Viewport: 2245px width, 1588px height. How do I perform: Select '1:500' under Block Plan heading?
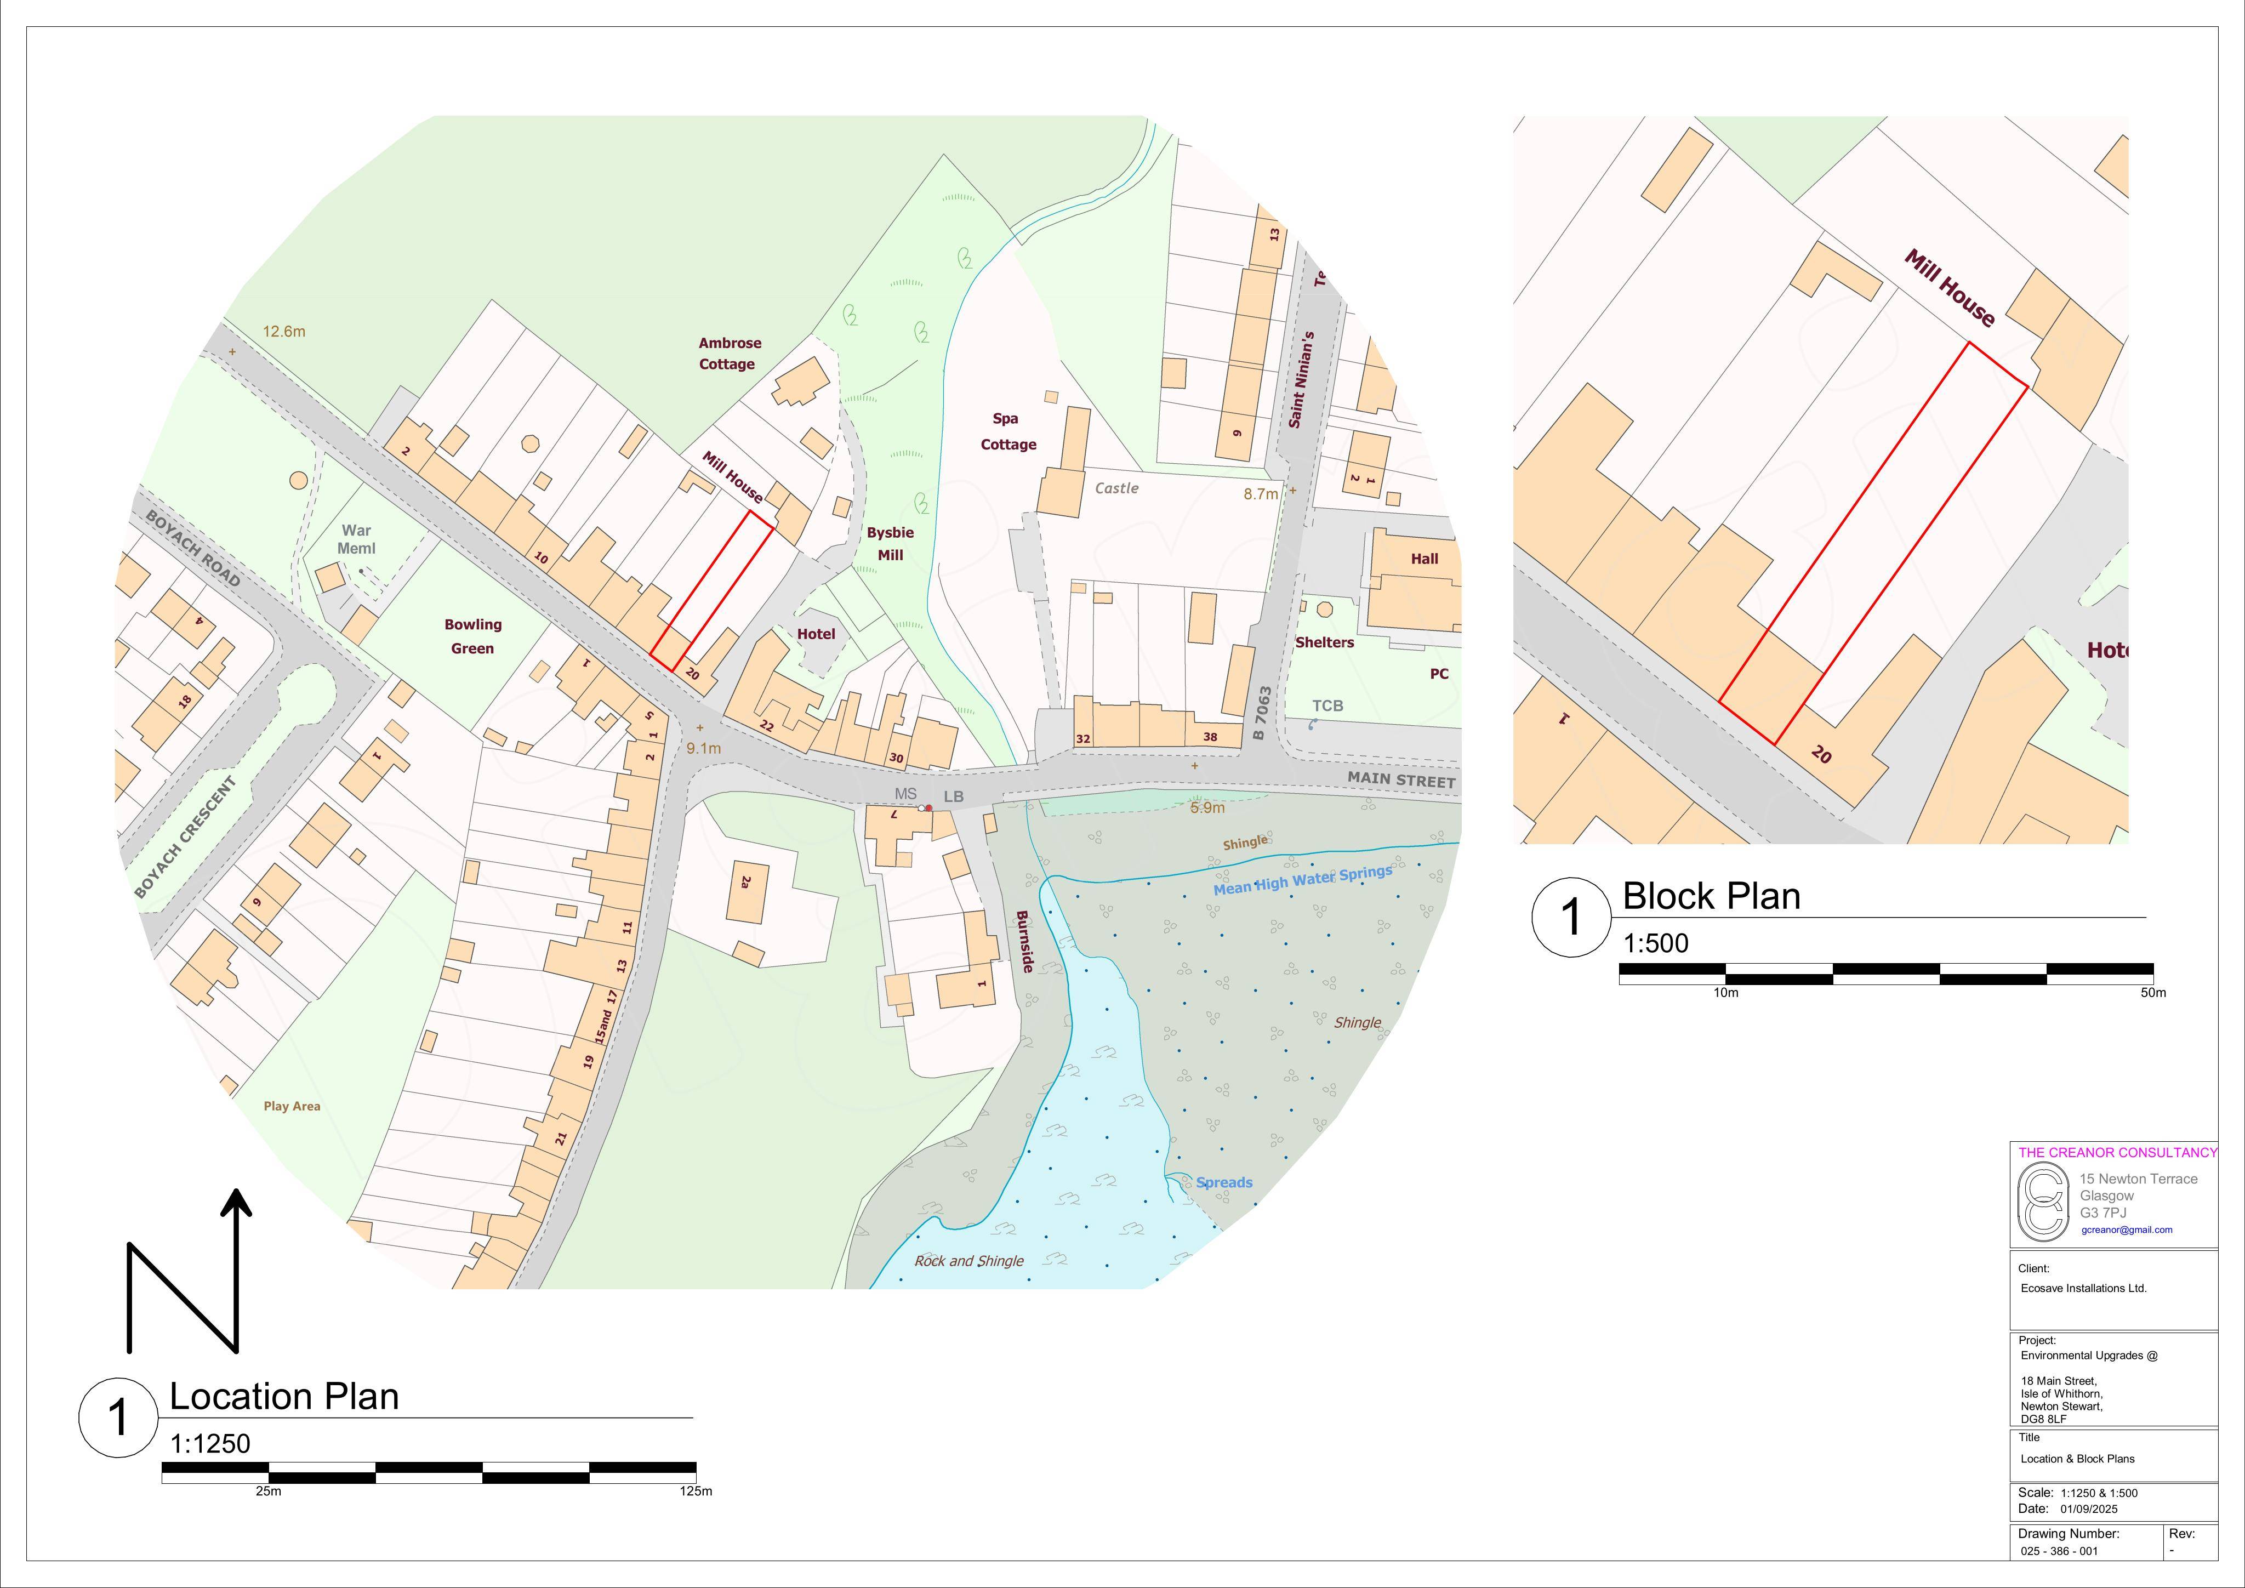[1655, 943]
